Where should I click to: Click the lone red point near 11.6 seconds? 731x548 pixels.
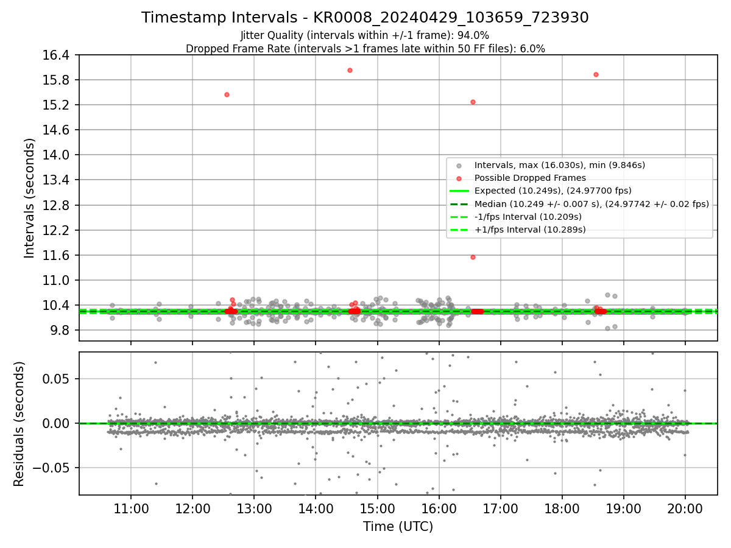473,257
